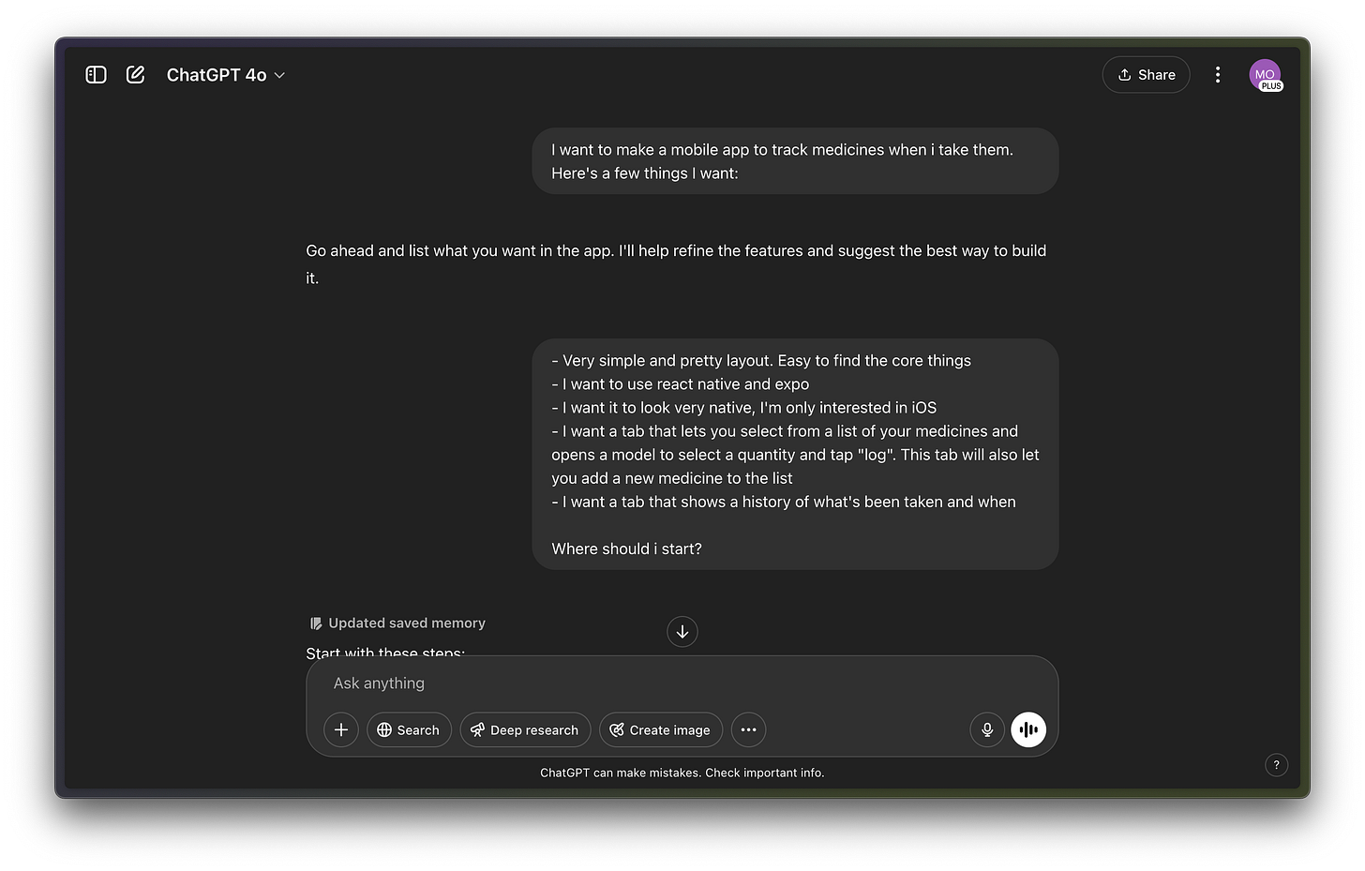Click 'ChatGPT can make mistakes' disclaimer text
The width and height of the screenshot is (1365, 871).
pos(682,773)
